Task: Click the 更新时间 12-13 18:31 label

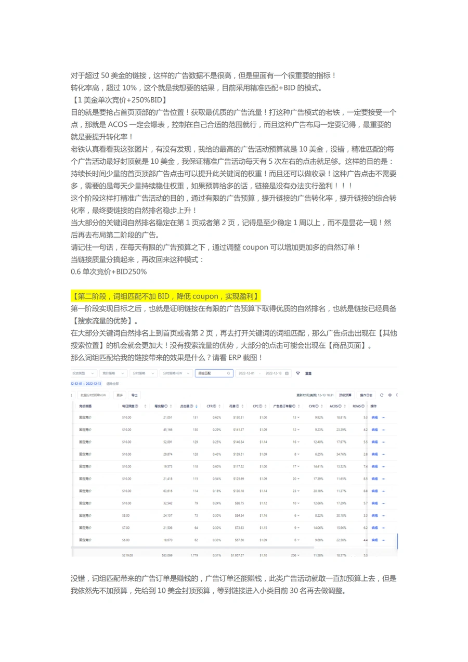Action: point(315,395)
